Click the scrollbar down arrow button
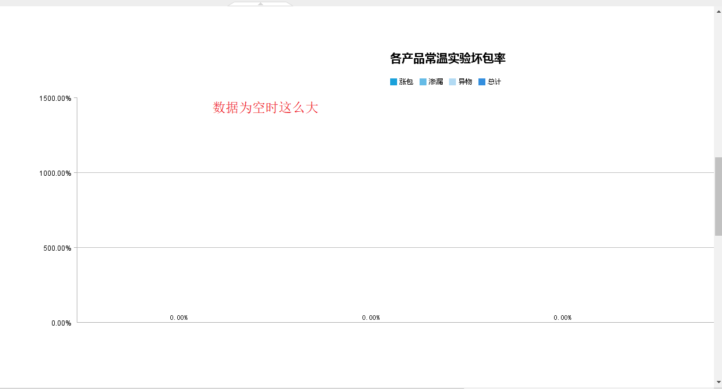 click(719, 382)
